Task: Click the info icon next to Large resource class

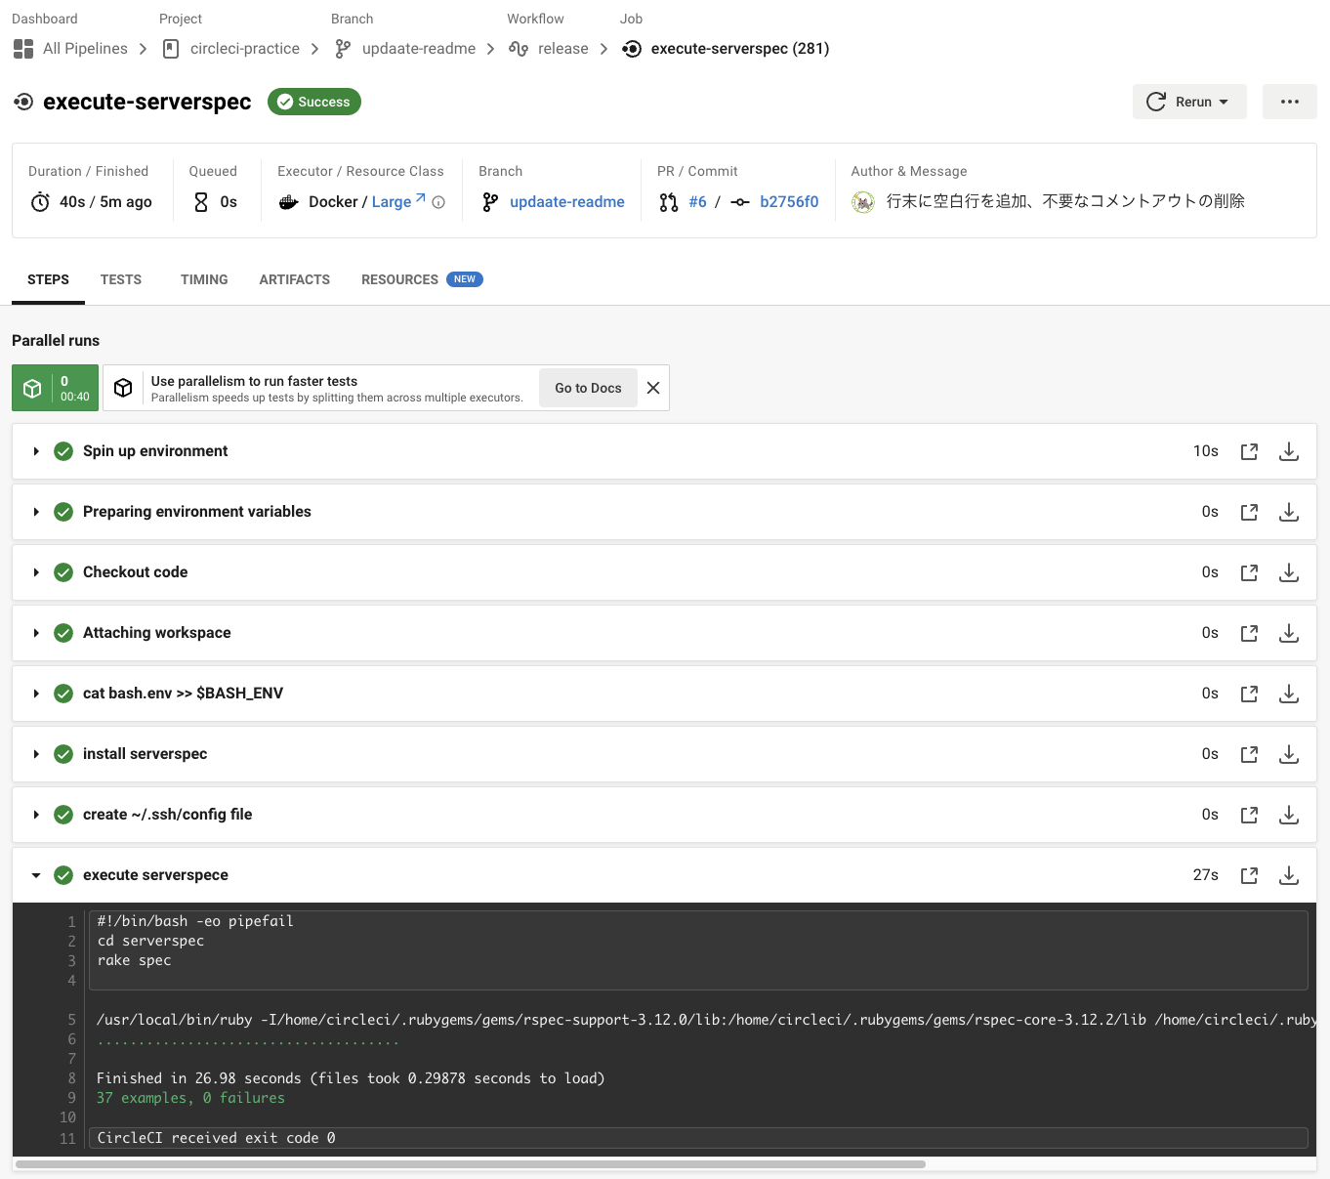Action: pyautogui.click(x=437, y=202)
